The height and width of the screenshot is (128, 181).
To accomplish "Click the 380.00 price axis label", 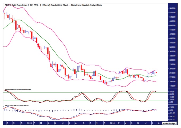I will (172, 43).
